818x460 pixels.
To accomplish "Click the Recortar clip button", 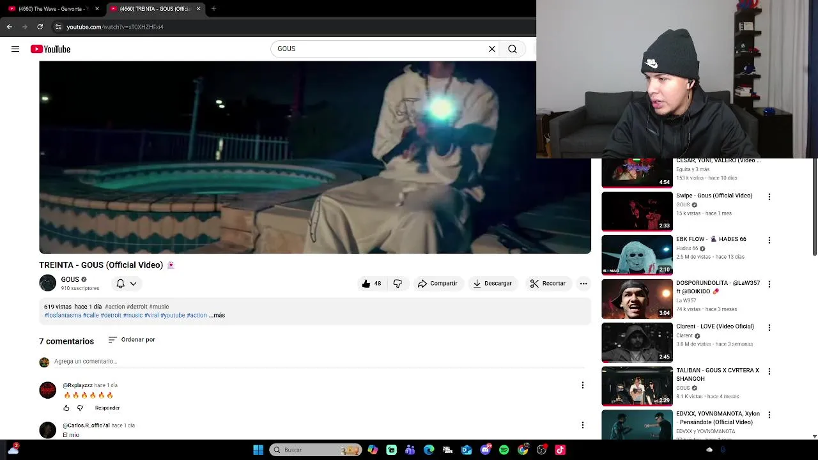I will click(x=548, y=284).
